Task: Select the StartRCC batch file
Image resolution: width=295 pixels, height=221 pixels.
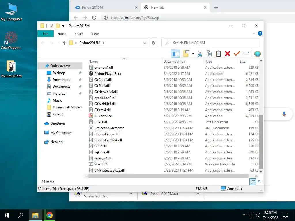Action: tap(101, 164)
